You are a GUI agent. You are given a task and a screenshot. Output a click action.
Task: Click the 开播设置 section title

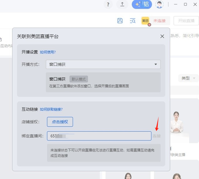click(x=30, y=52)
